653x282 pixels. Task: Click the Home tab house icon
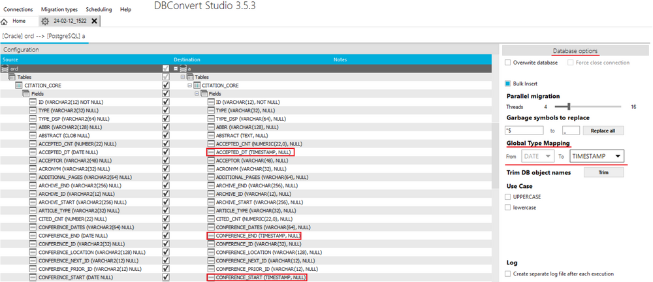pyautogui.click(x=5, y=22)
